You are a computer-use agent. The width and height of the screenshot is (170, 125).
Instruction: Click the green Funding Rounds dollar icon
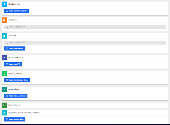(x=4, y=74)
